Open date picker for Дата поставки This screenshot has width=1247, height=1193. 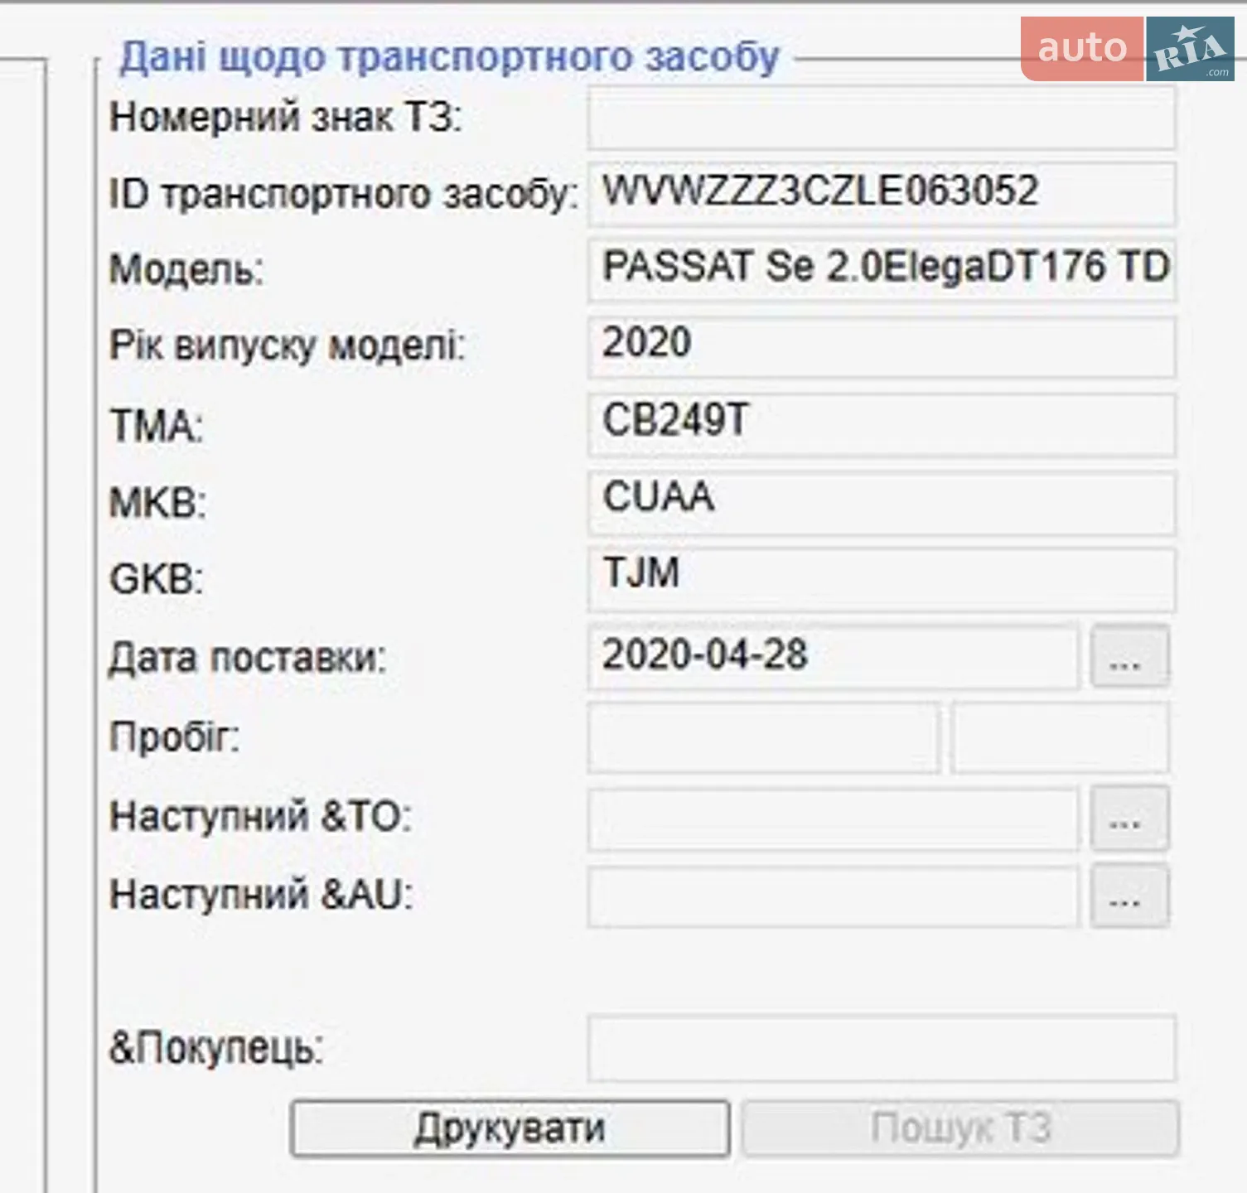1129,657
